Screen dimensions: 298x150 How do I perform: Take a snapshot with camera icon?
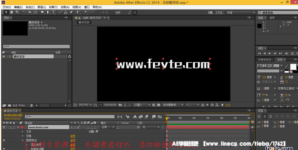pos(120,105)
